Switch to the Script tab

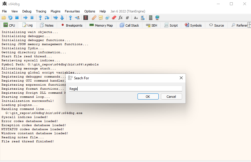point(171,25)
